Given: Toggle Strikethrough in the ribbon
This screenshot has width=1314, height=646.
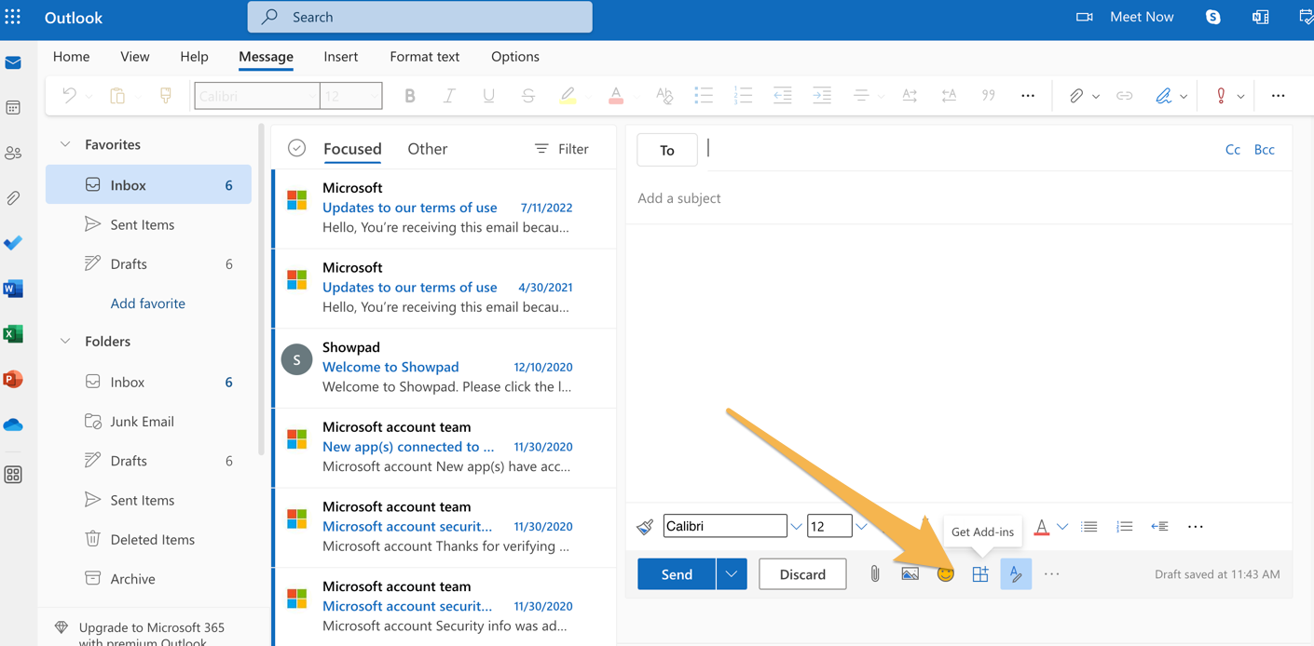Looking at the screenshot, I should pos(527,95).
